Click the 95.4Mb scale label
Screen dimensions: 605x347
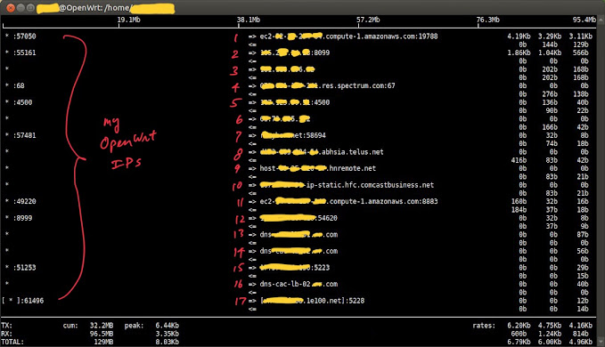point(585,20)
